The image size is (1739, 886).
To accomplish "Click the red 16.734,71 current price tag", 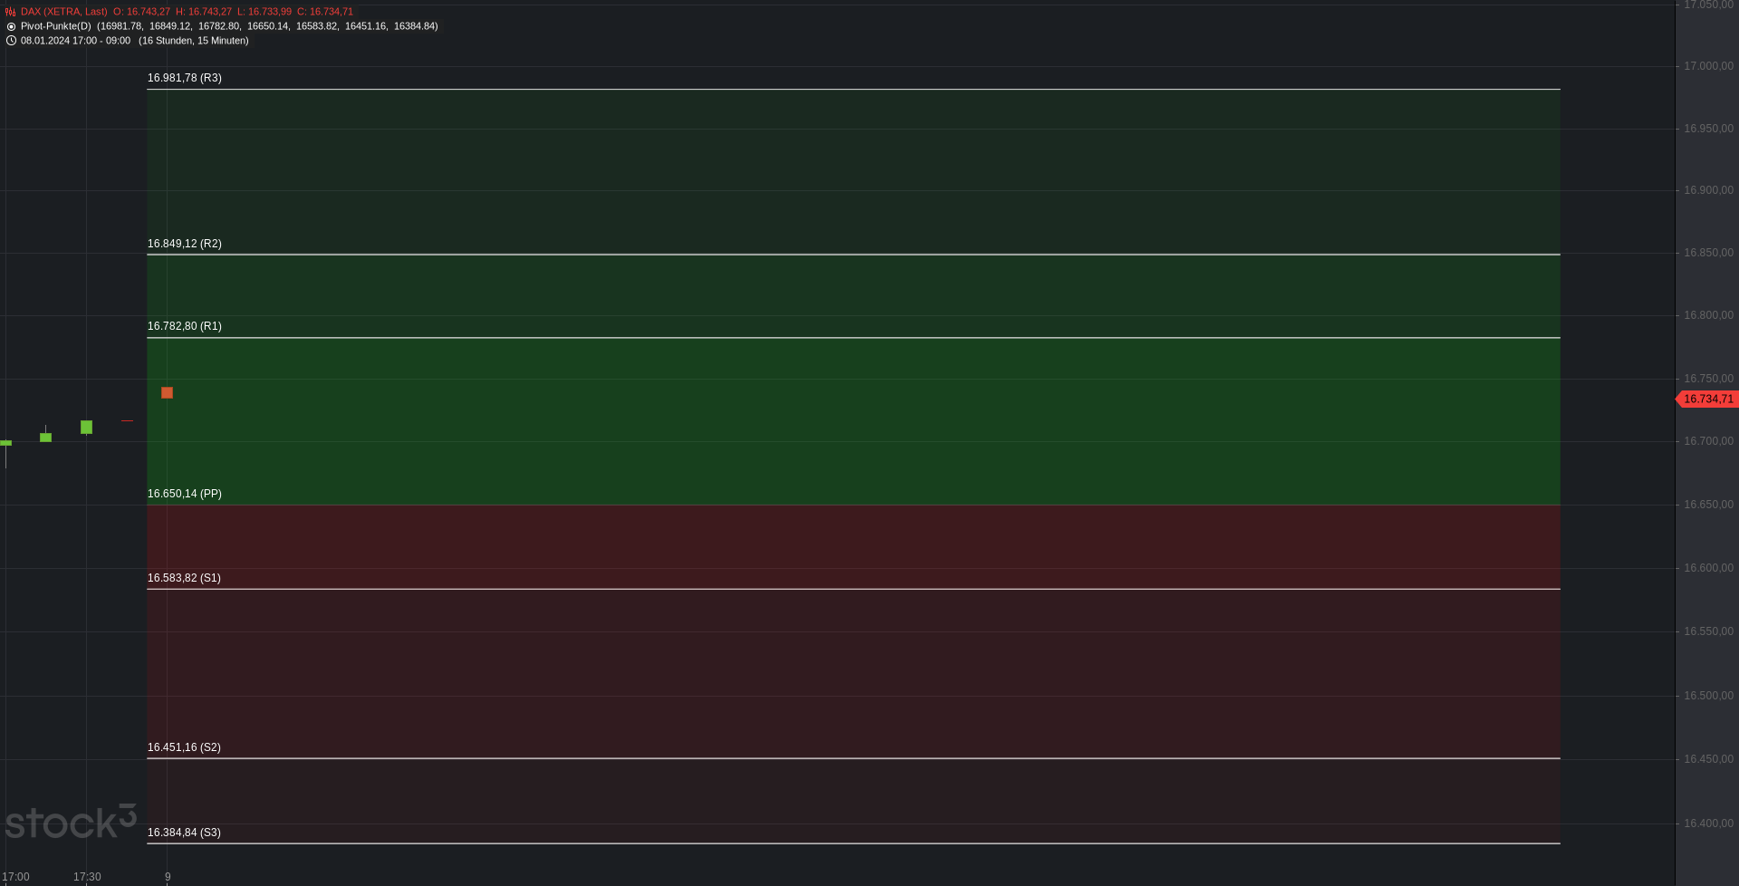I will (x=1707, y=399).
